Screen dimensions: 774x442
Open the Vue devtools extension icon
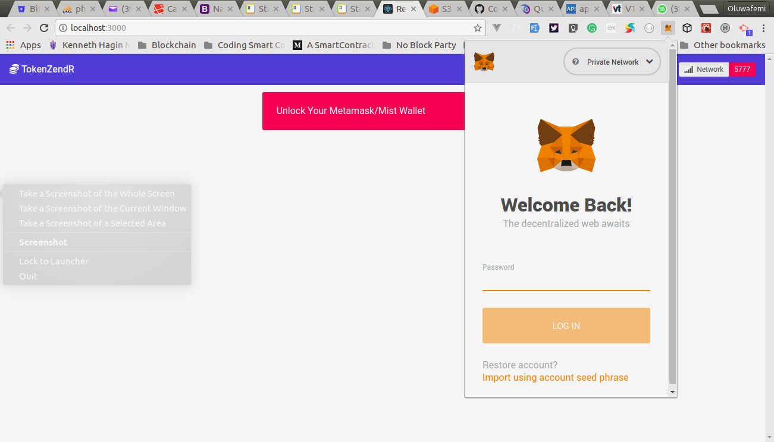(x=497, y=28)
